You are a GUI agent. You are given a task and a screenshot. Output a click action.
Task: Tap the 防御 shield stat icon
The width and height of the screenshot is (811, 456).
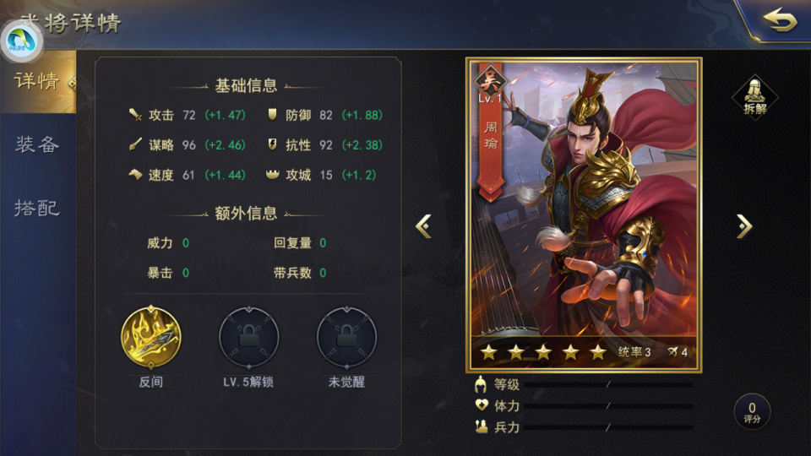tap(272, 115)
